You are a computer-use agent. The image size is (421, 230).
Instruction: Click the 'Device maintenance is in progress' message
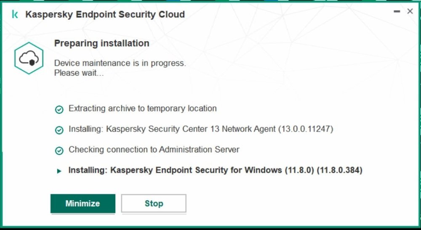pos(120,63)
